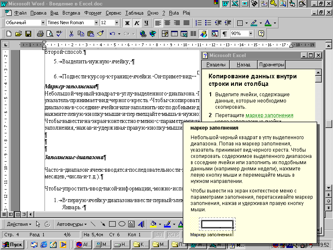
Task: Print the document using the printer icon
Action: (40, 34)
